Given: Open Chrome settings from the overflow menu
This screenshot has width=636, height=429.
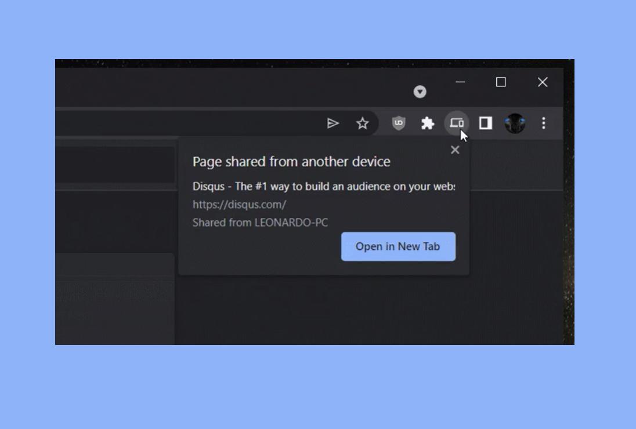Looking at the screenshot, I should coord(543,123).
